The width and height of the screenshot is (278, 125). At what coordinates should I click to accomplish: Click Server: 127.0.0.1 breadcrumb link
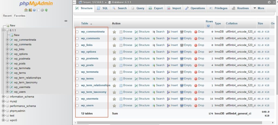[x=93, y=2]
